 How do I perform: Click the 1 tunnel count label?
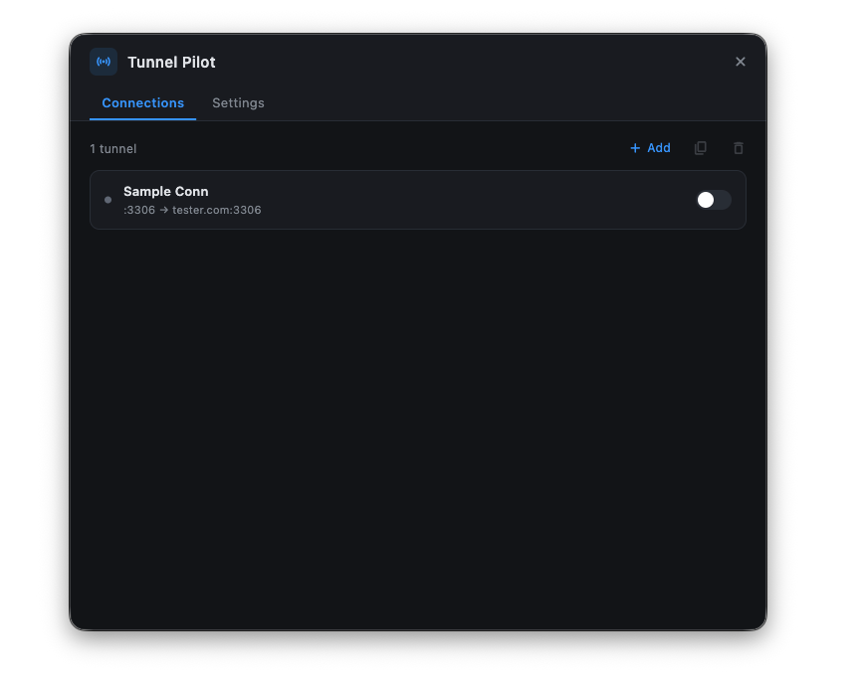[x=113, y=148]
